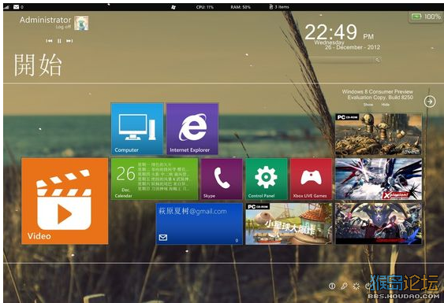Open the orange Video tile
The image size is (444, 303).
[65, 201]
